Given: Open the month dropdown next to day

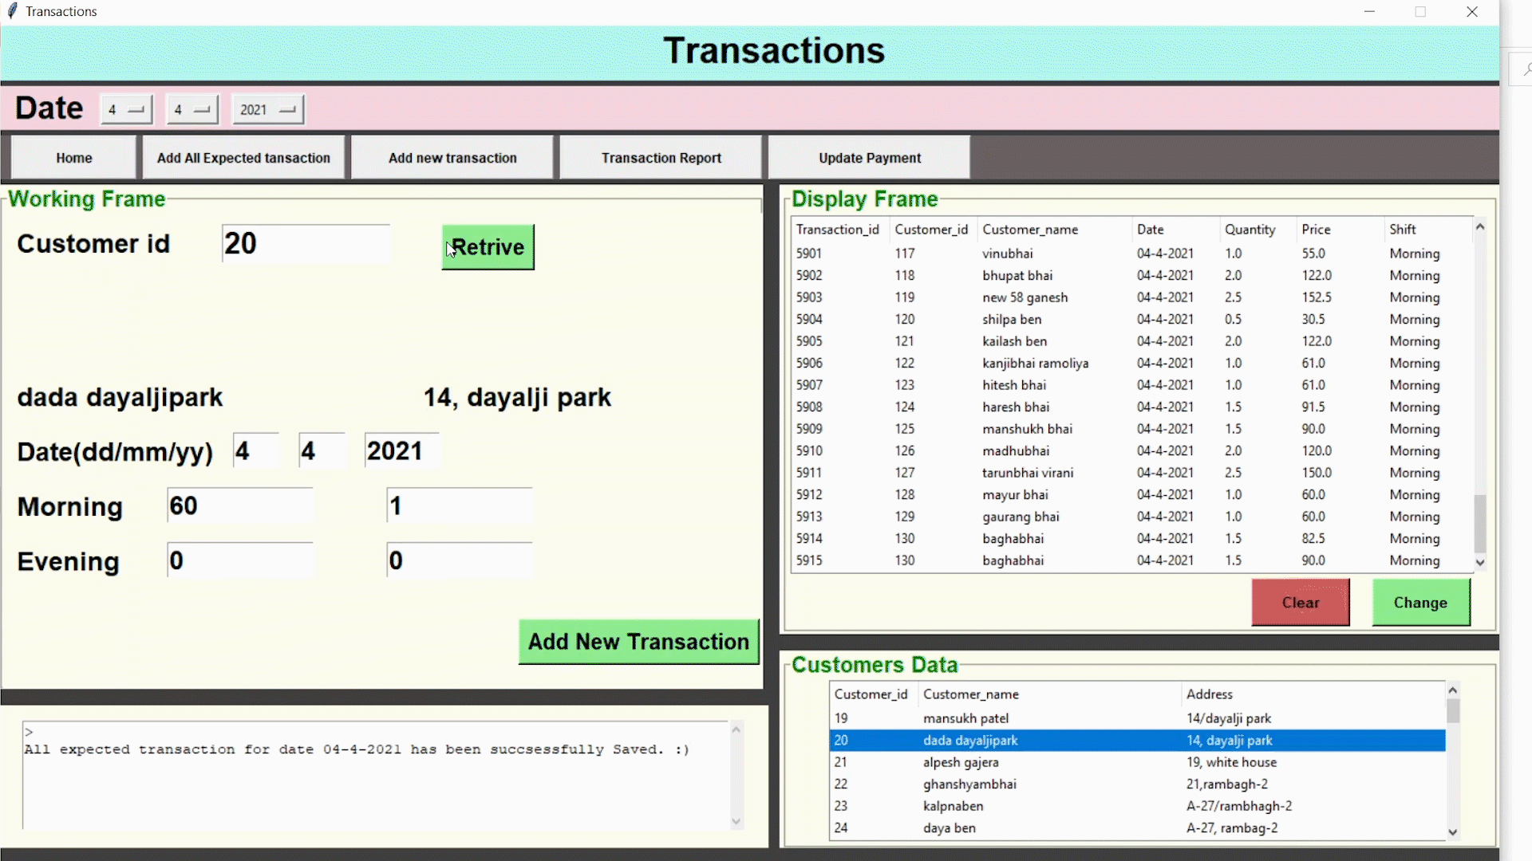Looking at the screenshot, I should coord(191,110).
